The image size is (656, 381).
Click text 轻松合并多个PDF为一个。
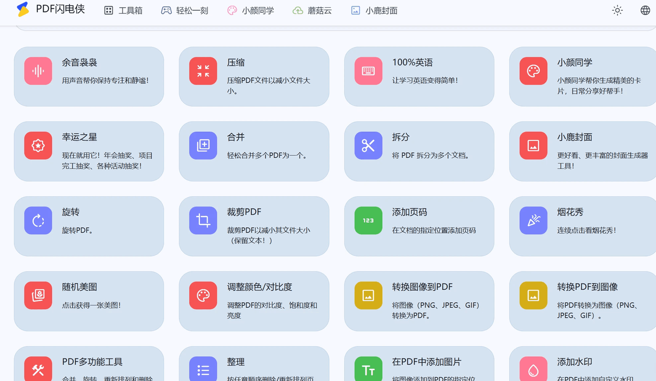click(x=268, y=155)
